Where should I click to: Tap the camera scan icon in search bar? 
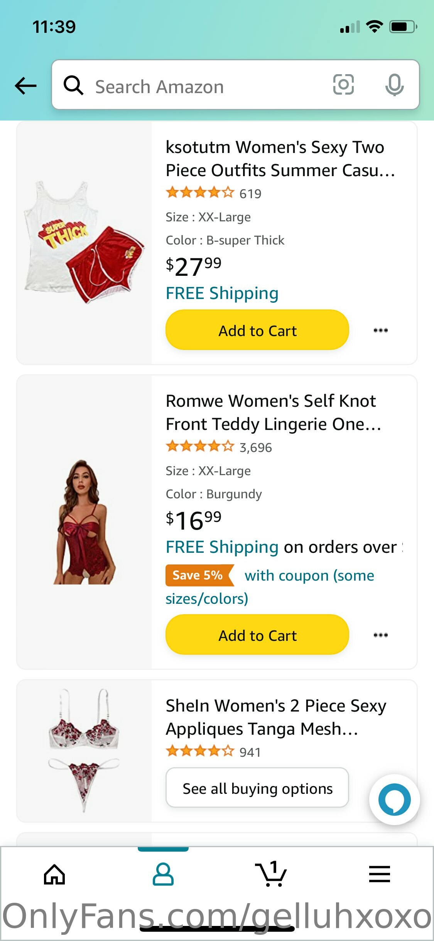(x=343, y=85)
